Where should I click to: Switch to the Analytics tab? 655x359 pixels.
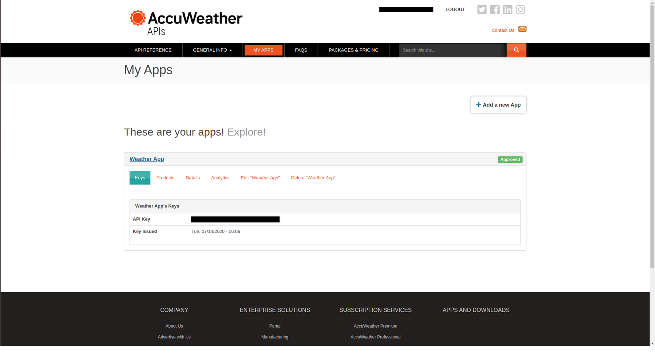220,178
